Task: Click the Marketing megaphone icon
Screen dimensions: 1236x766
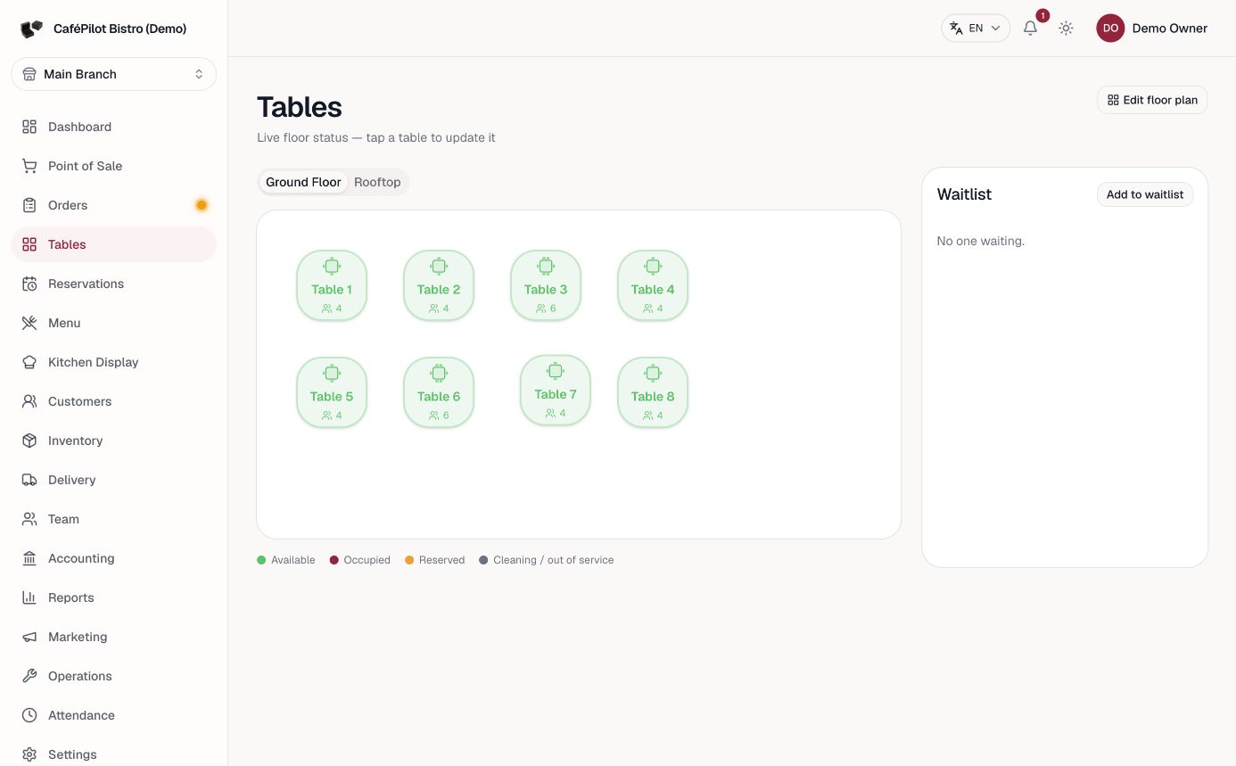Action: click(x=29, y=637)
